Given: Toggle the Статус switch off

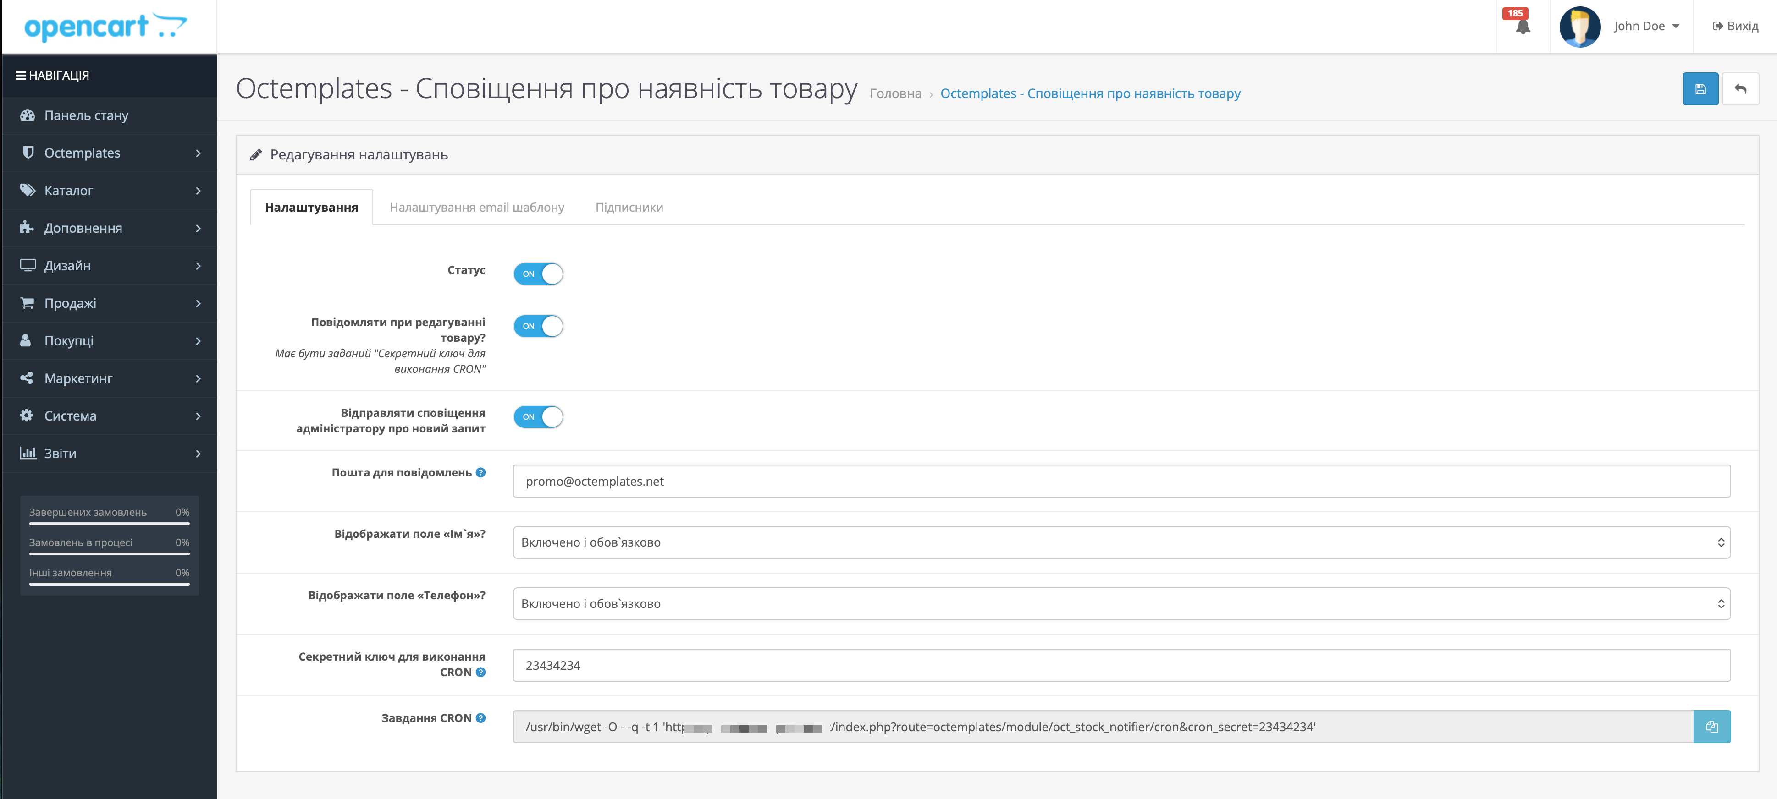Looking at the screenshot, I should [x=538, y=274].
